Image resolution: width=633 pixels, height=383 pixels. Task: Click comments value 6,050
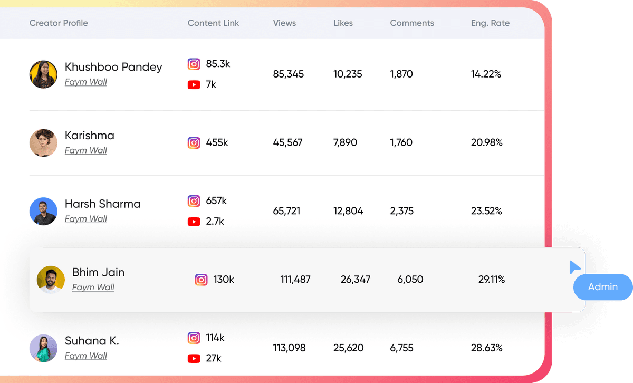pos(410,280)
